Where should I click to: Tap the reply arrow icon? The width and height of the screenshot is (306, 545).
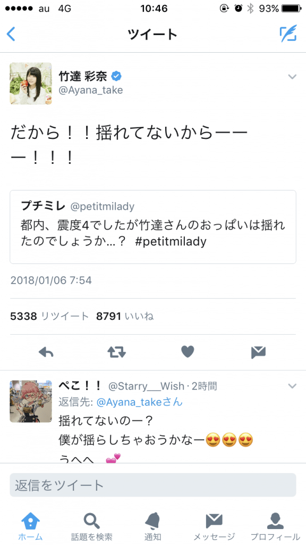[x=46, y=352]
